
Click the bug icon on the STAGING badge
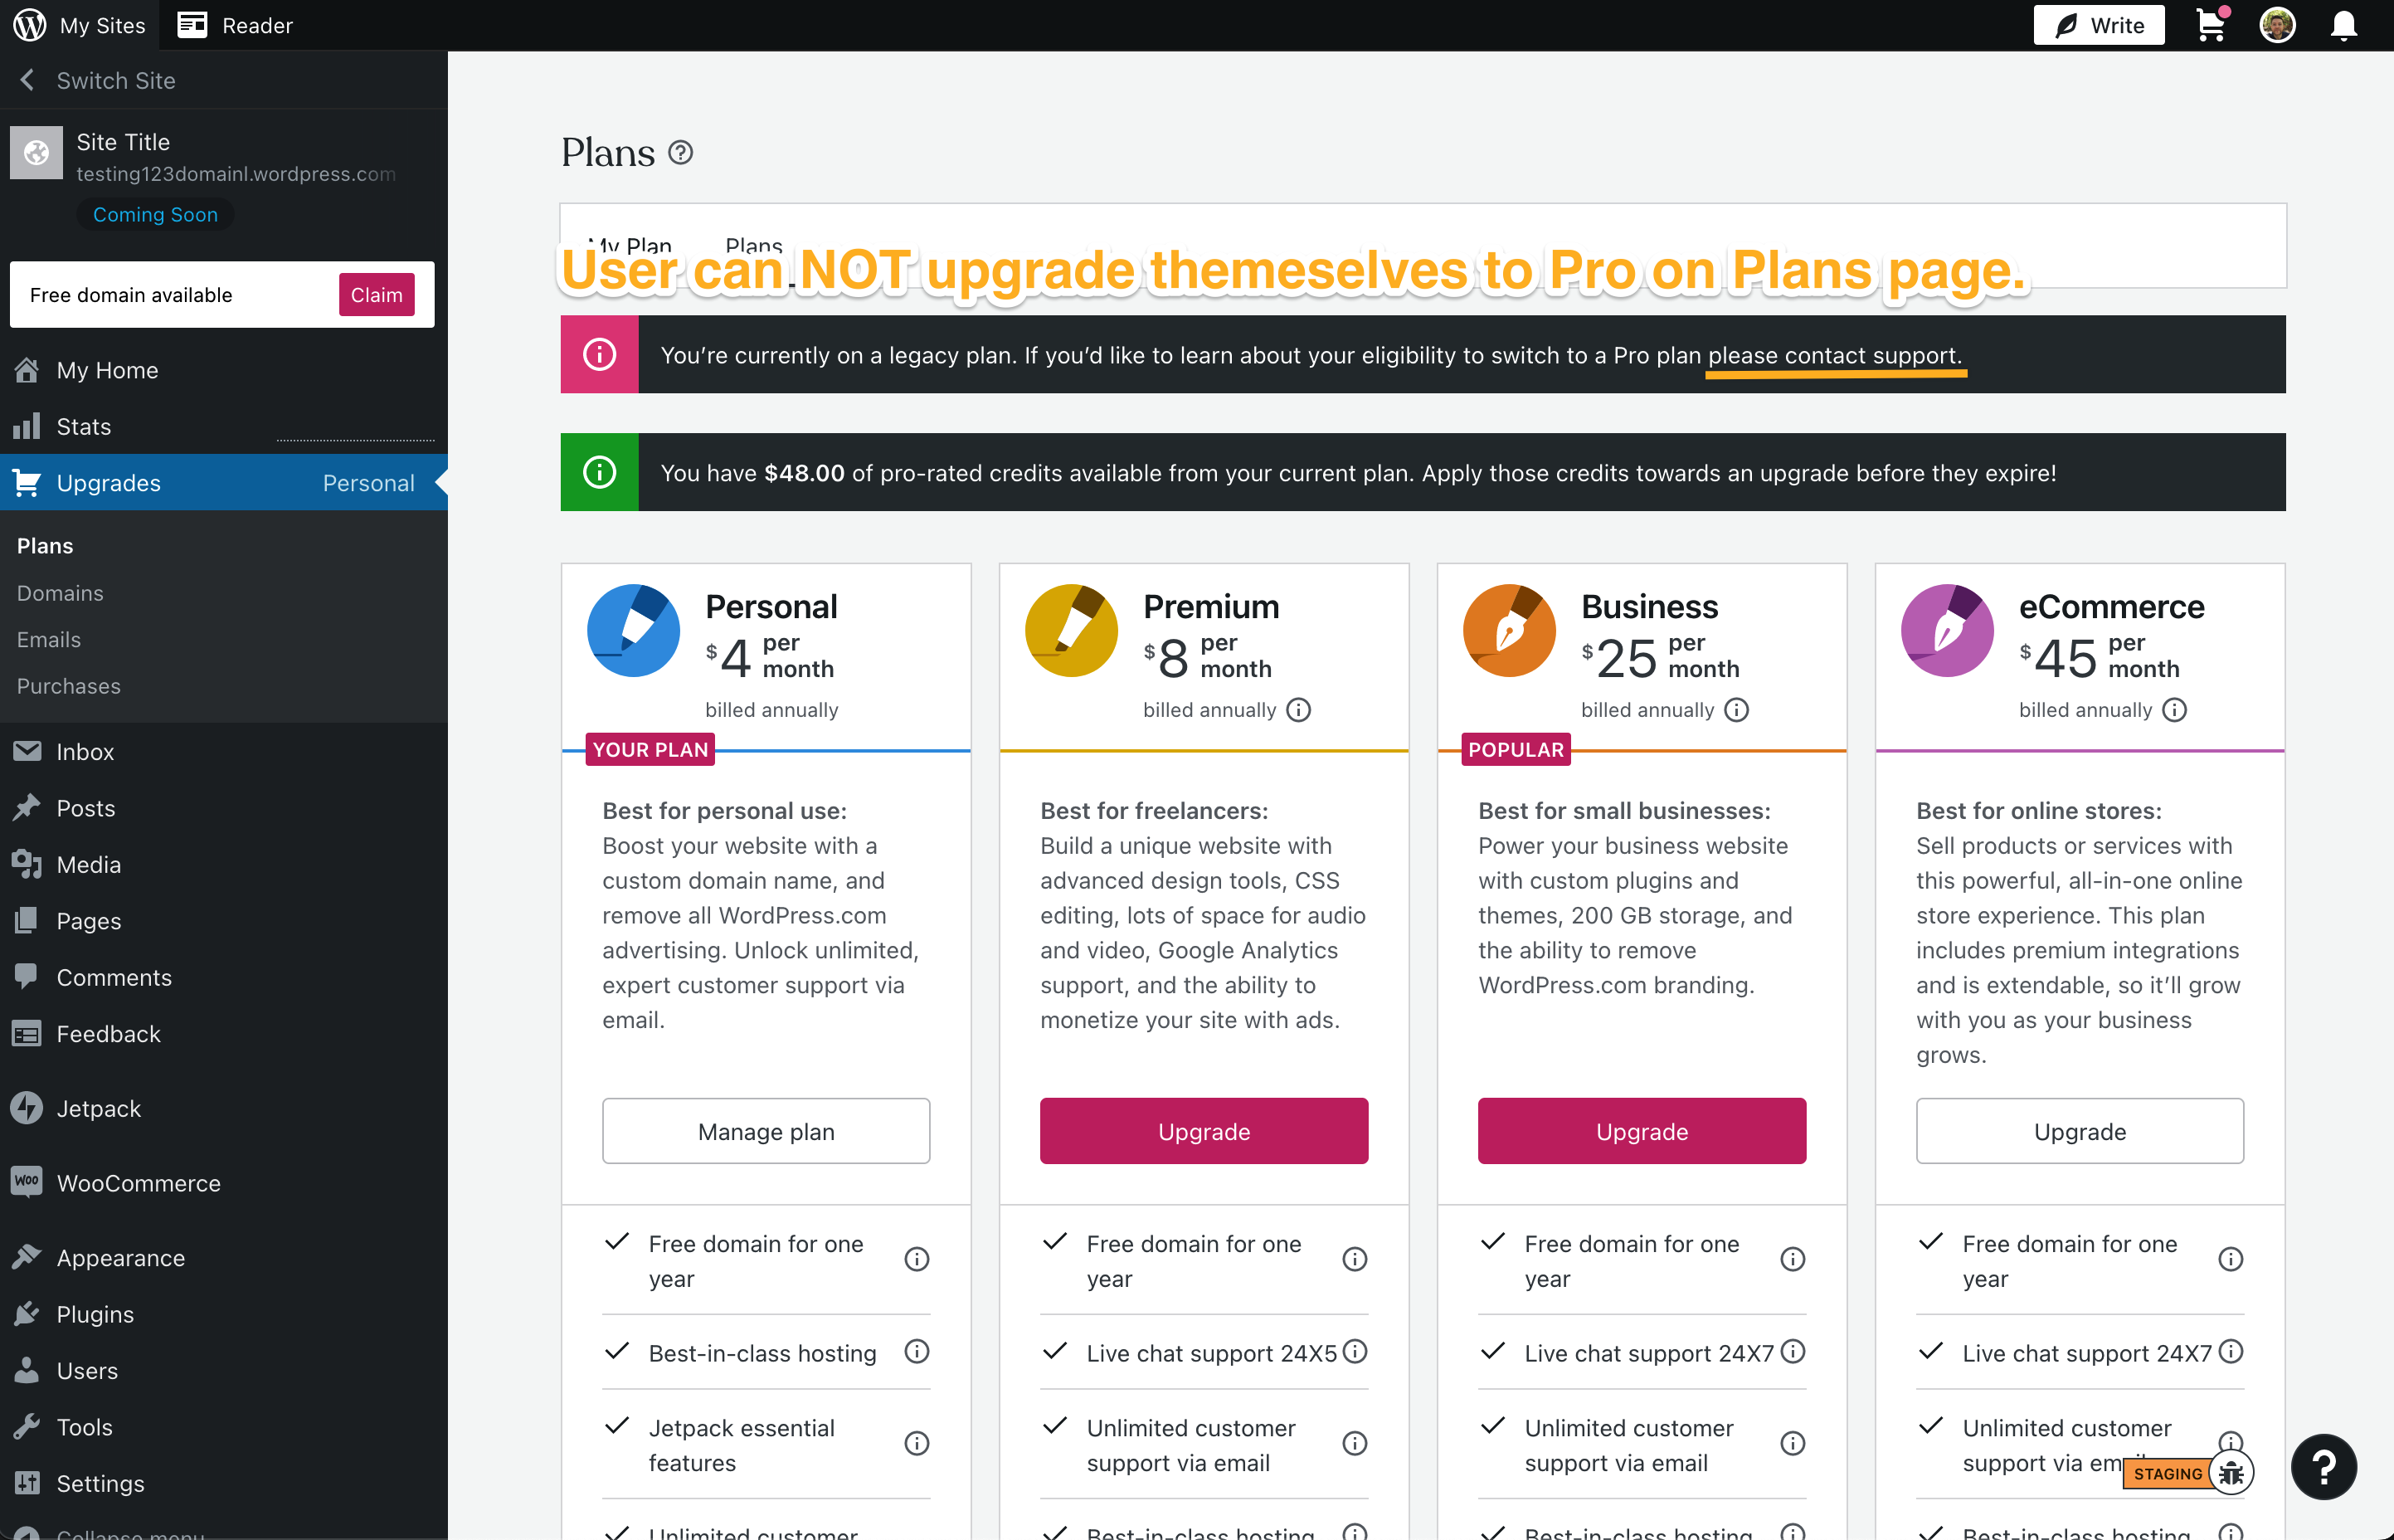click(x=2230, y=1472)
